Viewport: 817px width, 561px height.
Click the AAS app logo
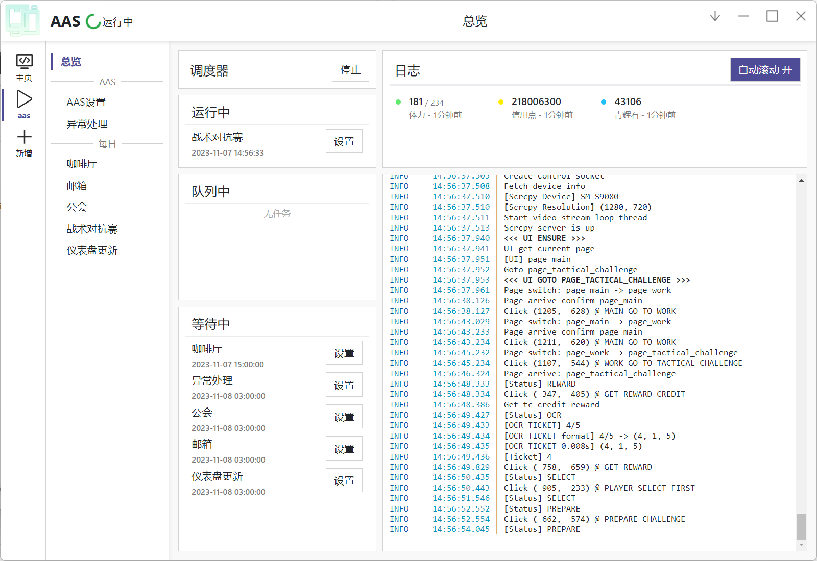pyautogui.click(x=21, y=20)
